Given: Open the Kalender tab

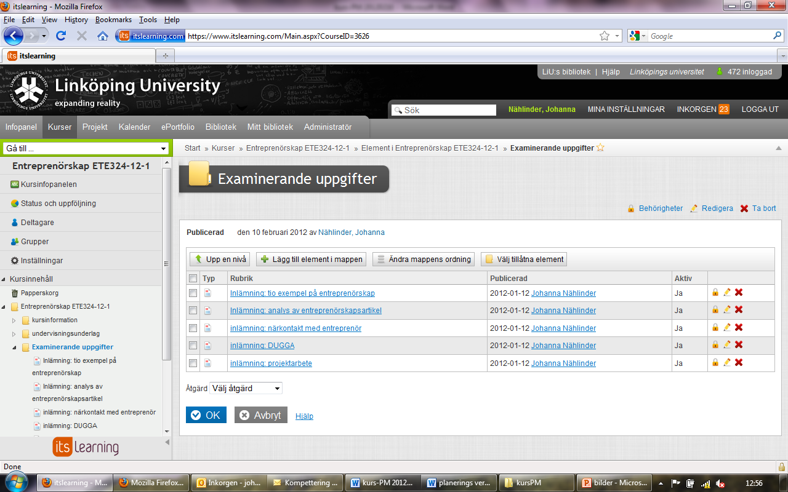Looking at the screenshot, I should [134, 127].
